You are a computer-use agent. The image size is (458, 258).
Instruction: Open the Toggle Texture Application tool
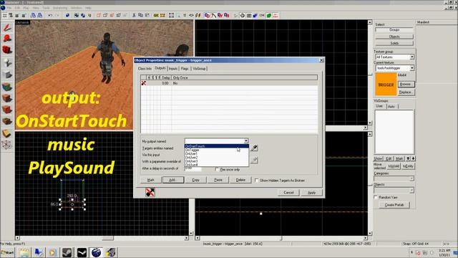point(7,87)
